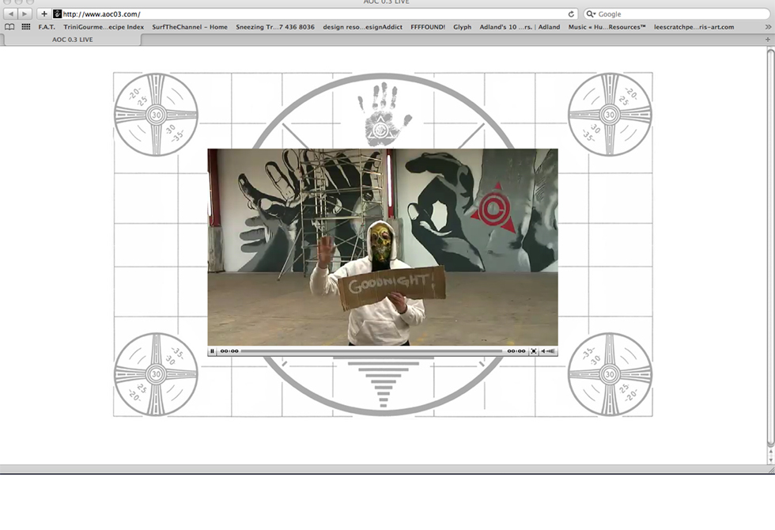This screenshot has height=530, width=775.
Task: Toggle fullscreen video mode
Action: [533, 351]
